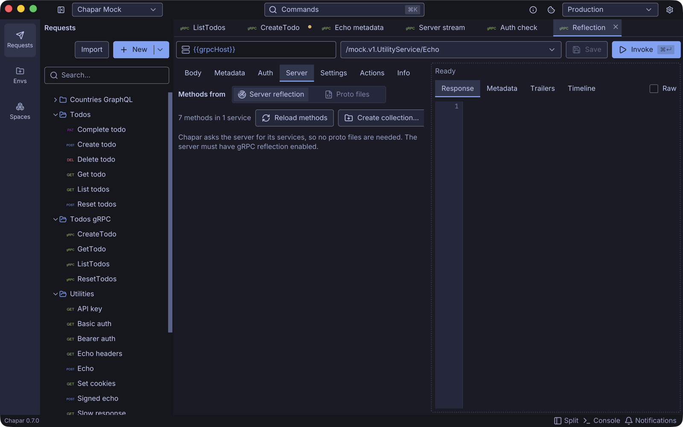
Task: Click Create collection button
Action: 382,118
